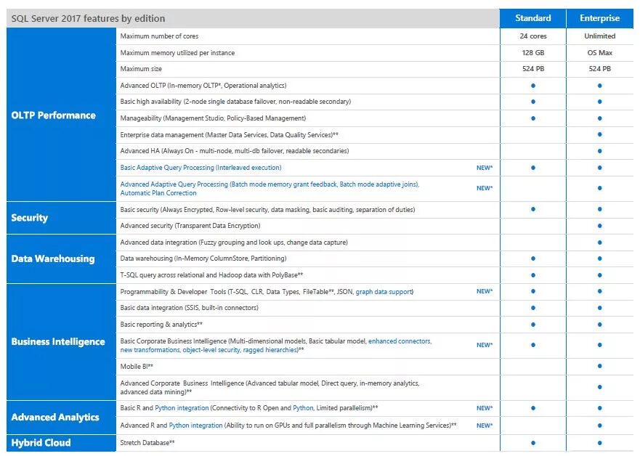Viewport: 640px width, 456px height.
Task: Click NEW tag on Basic Adaptive Query row
Action: pos(485,168)
